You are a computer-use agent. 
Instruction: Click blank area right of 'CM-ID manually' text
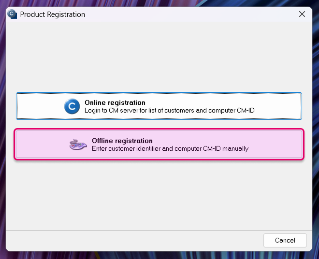[x=275, y=144]
